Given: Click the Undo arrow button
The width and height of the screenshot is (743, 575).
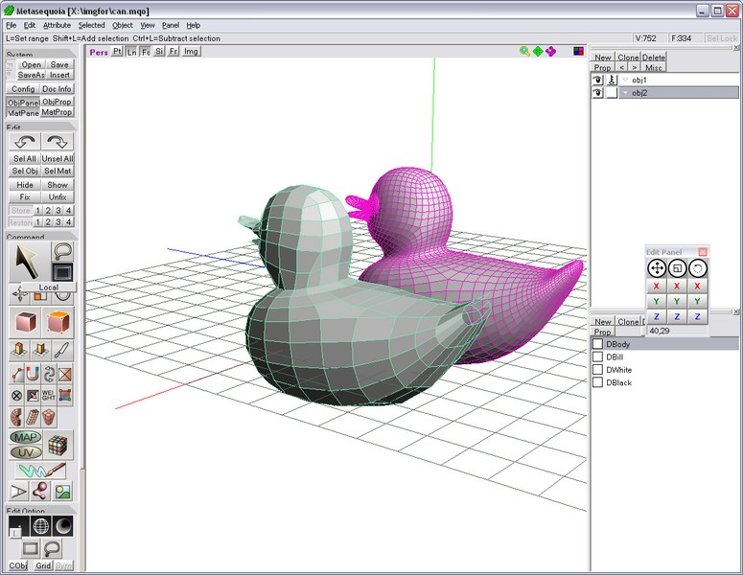Looking at the screenshot, I should coord(24,141).
